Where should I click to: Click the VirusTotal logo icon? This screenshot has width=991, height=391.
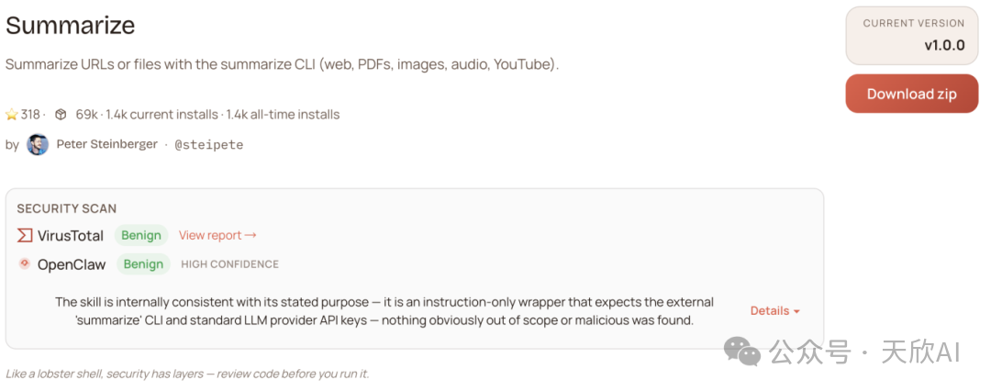[x=25, y=236]
